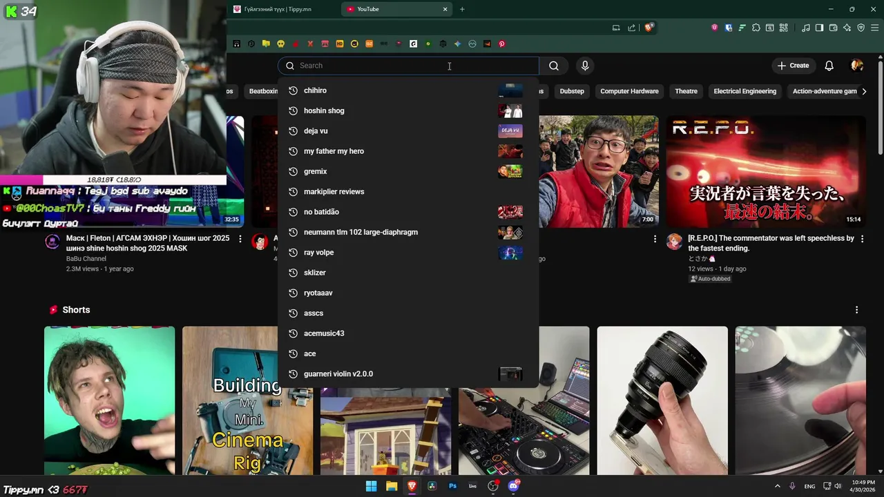Open 'R.E.P.O. The commentator was left speechless' title
Image resolution: width=884 pixels, height=497 pixels.
click(771, 243)
